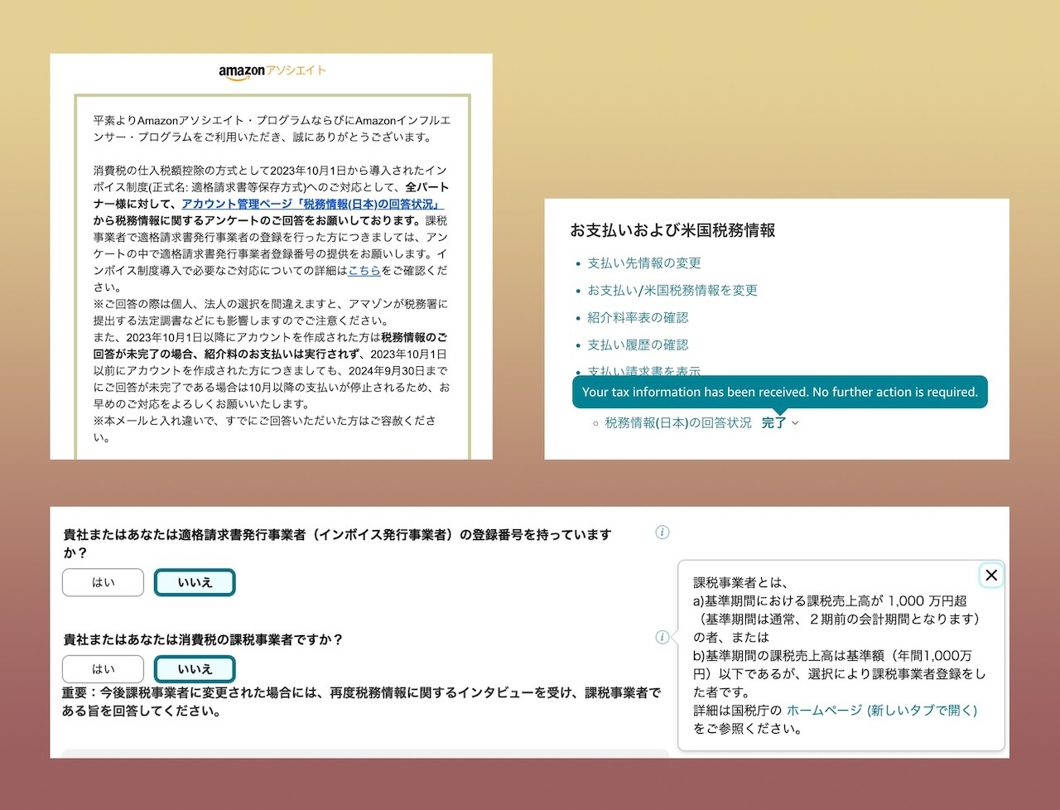Image resolution: width=1060 pixels, height=810 pixels.
Task: Click the 支払い請求書を表示 link
Action: click(644, 371)
